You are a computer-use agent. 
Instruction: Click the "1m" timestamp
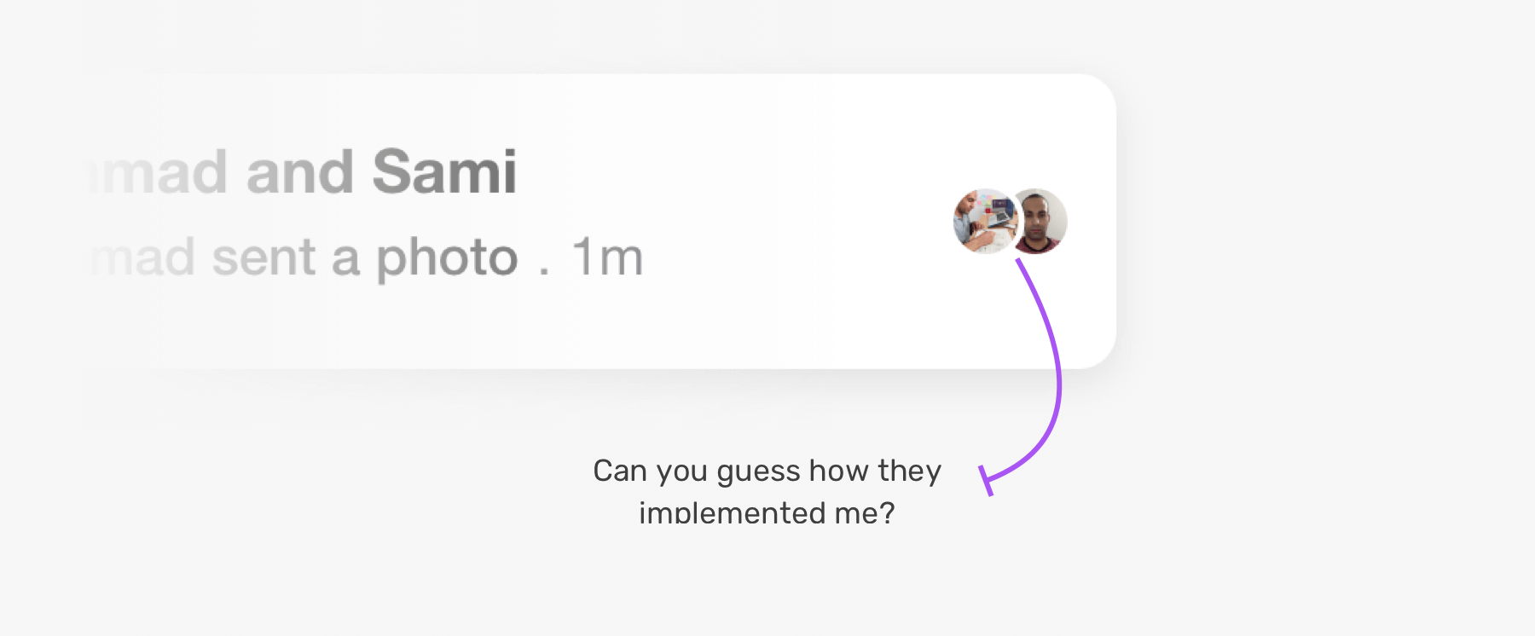[x=607, y=257]
